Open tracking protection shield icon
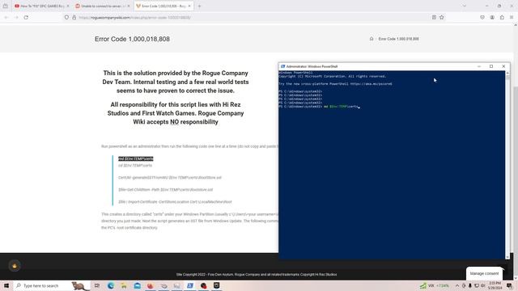Image resolution: width=518 pixels, height=291 pixels. coord(66,18)
